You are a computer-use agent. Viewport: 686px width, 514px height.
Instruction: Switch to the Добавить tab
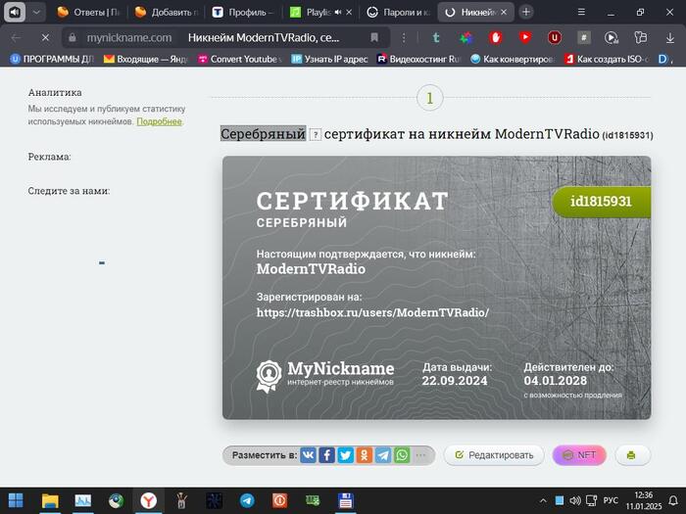coord(167,12)
